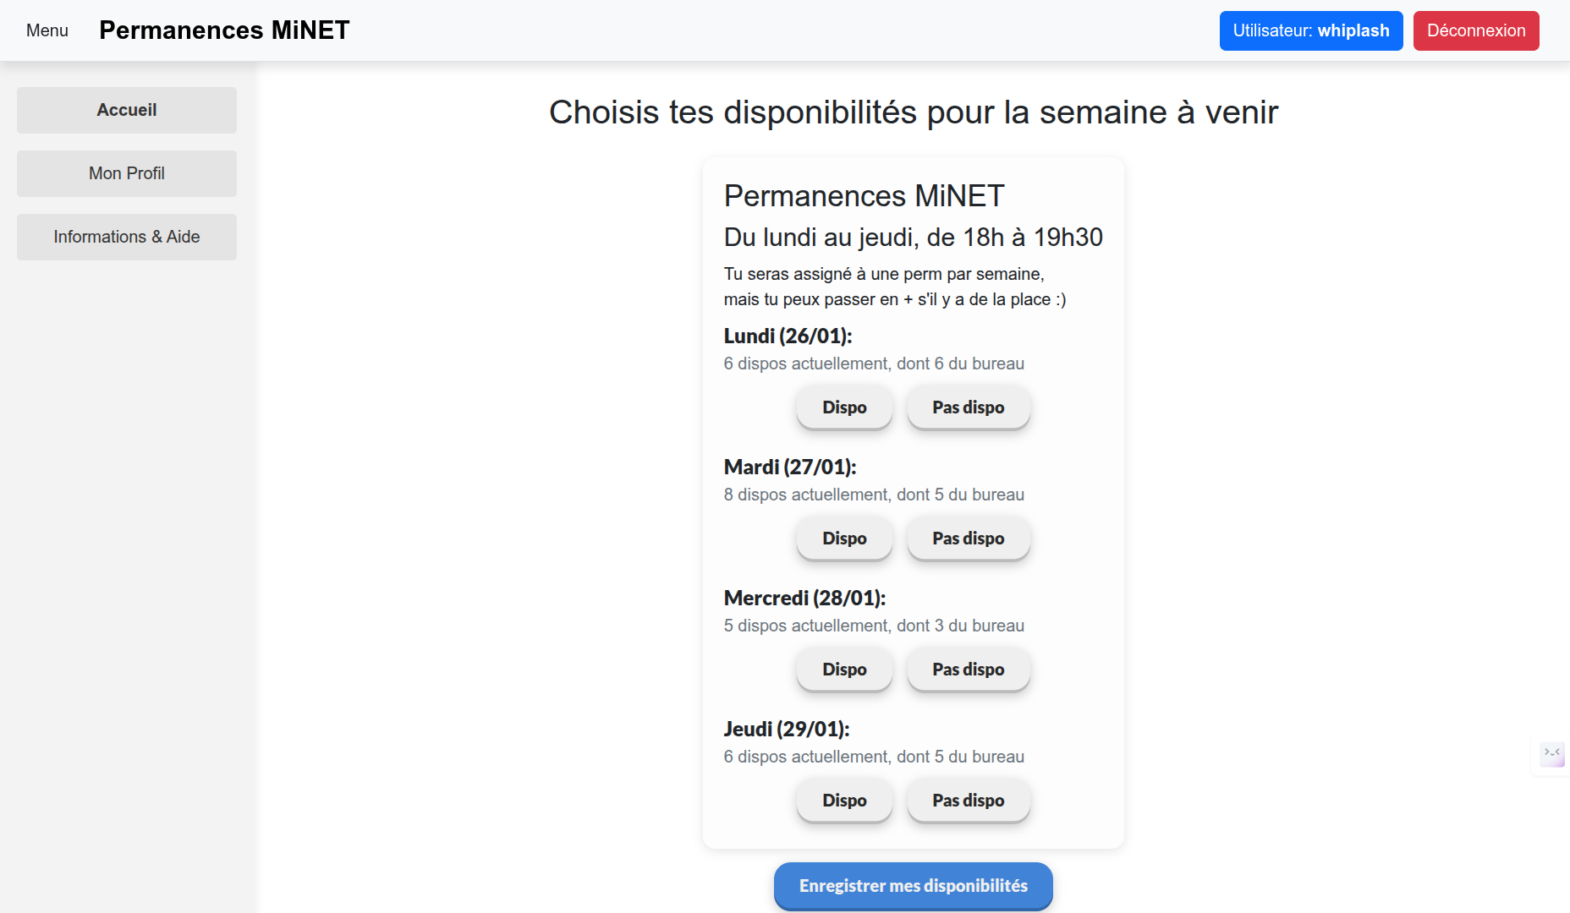1570x913 pixels.
Task: Mark Lundi (26/01) as Pas dispo
Action: tap(968, 407)
